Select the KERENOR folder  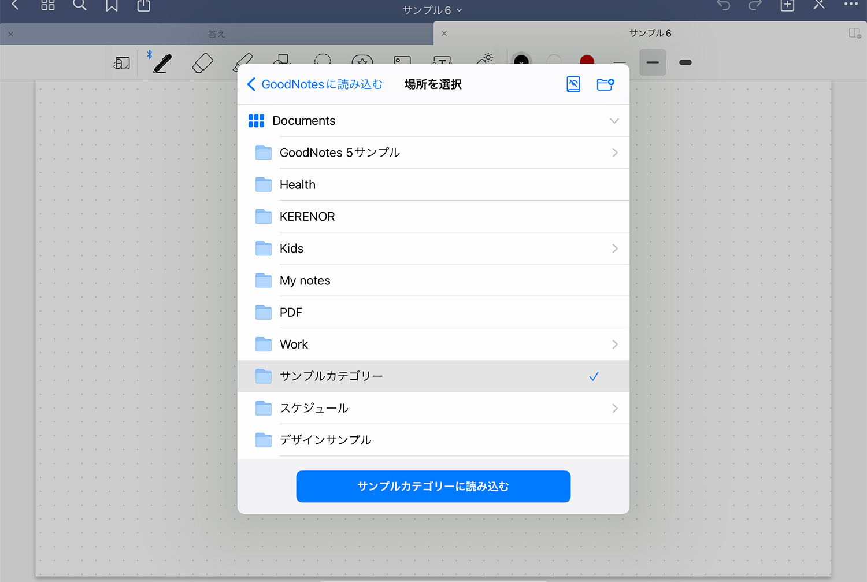point(433,216)
